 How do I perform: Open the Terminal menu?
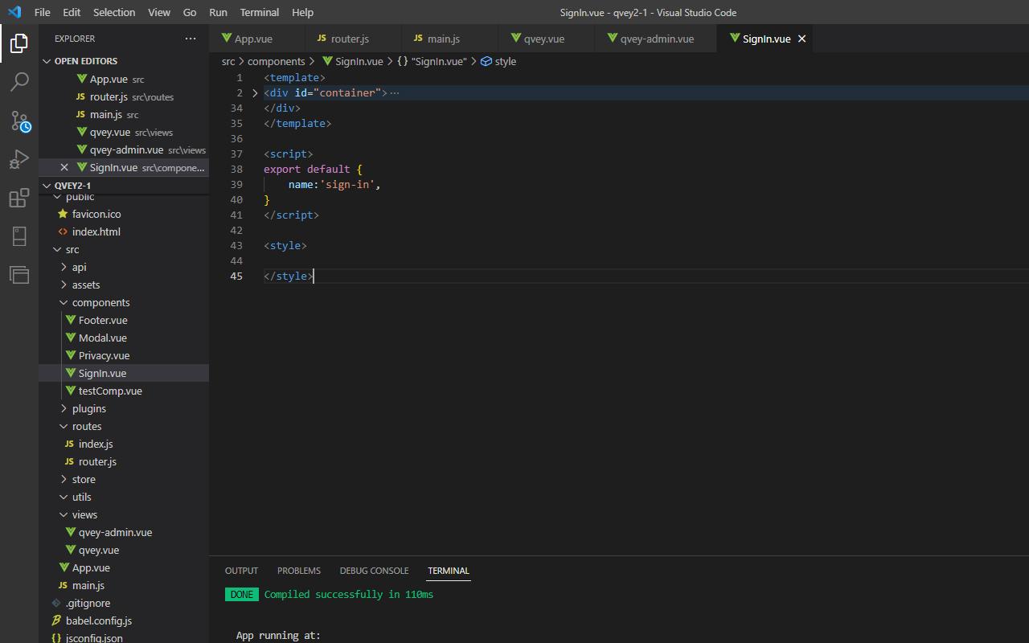[260, 12]
